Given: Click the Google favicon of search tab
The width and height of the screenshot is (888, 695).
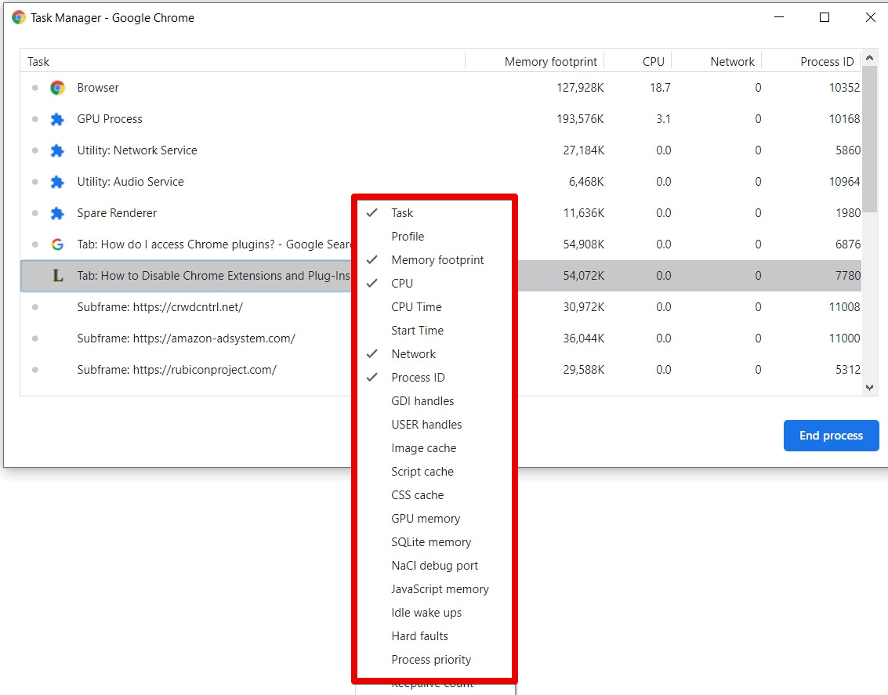Looking at the screenshot, I should click(57, 244).
